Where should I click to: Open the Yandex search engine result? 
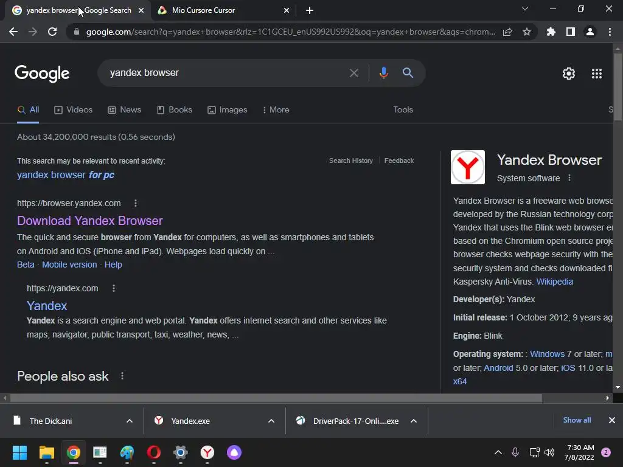pyautogui.click(x=47, y=306)
